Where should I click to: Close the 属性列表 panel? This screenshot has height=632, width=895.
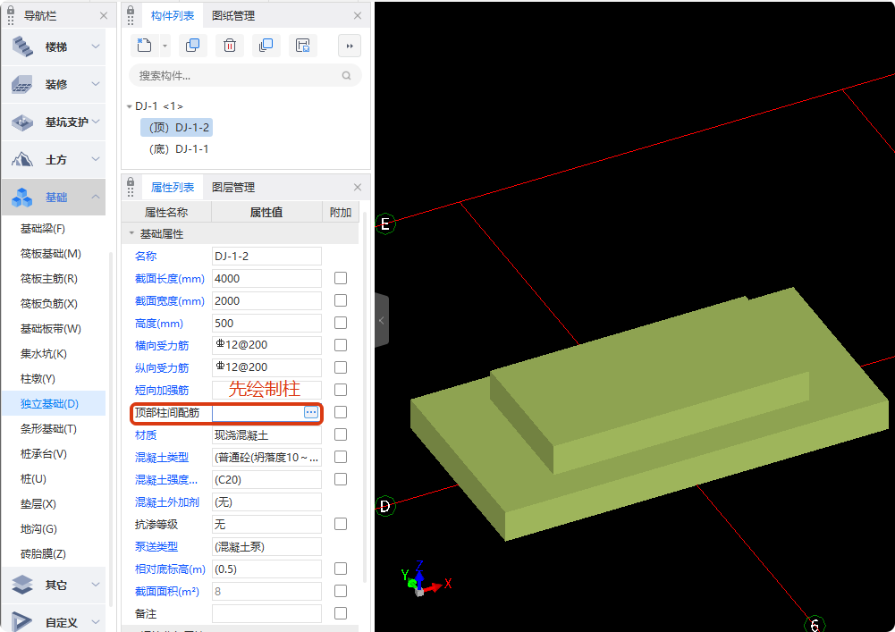[358, 187]
